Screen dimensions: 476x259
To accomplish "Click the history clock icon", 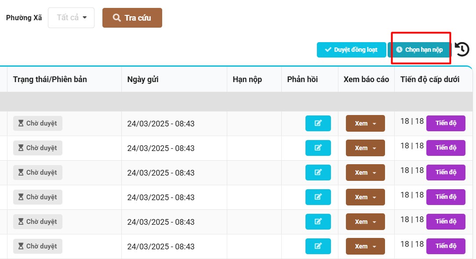I will pos(462,49).
